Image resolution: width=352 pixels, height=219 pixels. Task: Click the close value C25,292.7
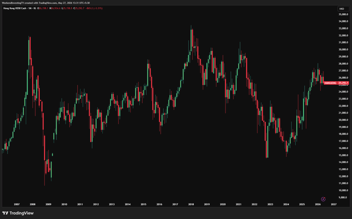pos(79,8)
